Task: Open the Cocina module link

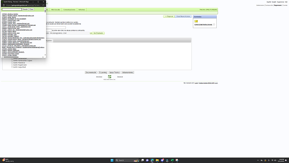Action: pyautogui.click(x=285, y=5)
